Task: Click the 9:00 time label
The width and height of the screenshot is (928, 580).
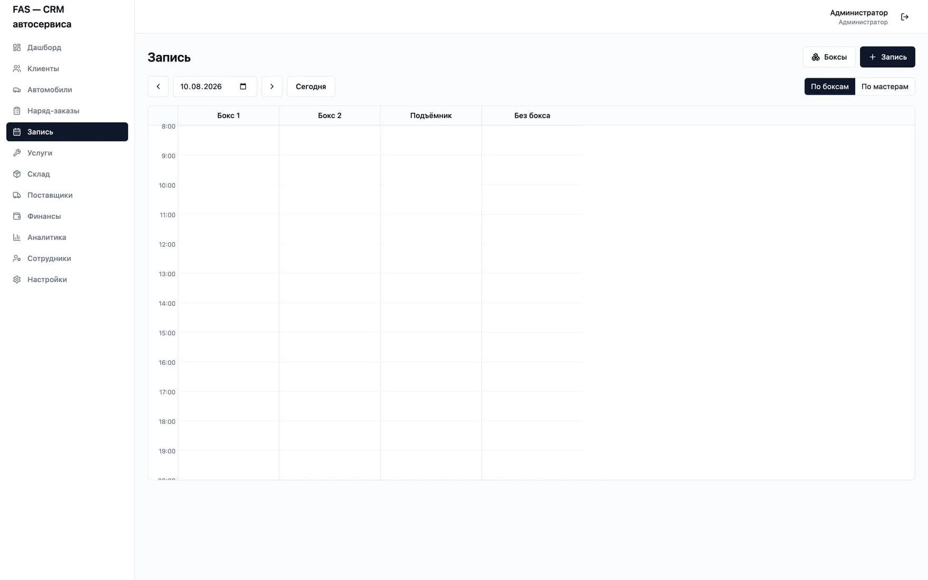Action: [x=168, y=156]
